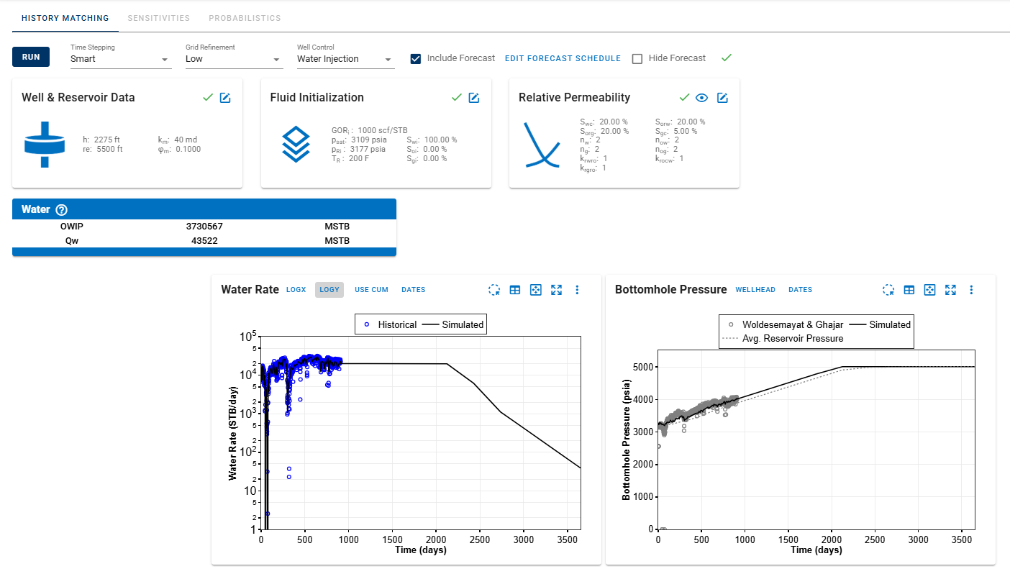Open the Fluid Initialization edit icon
This screenshot has height=574, width=1010.
473,98
